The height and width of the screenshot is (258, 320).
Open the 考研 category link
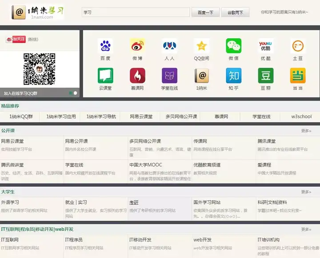point(134,202)
